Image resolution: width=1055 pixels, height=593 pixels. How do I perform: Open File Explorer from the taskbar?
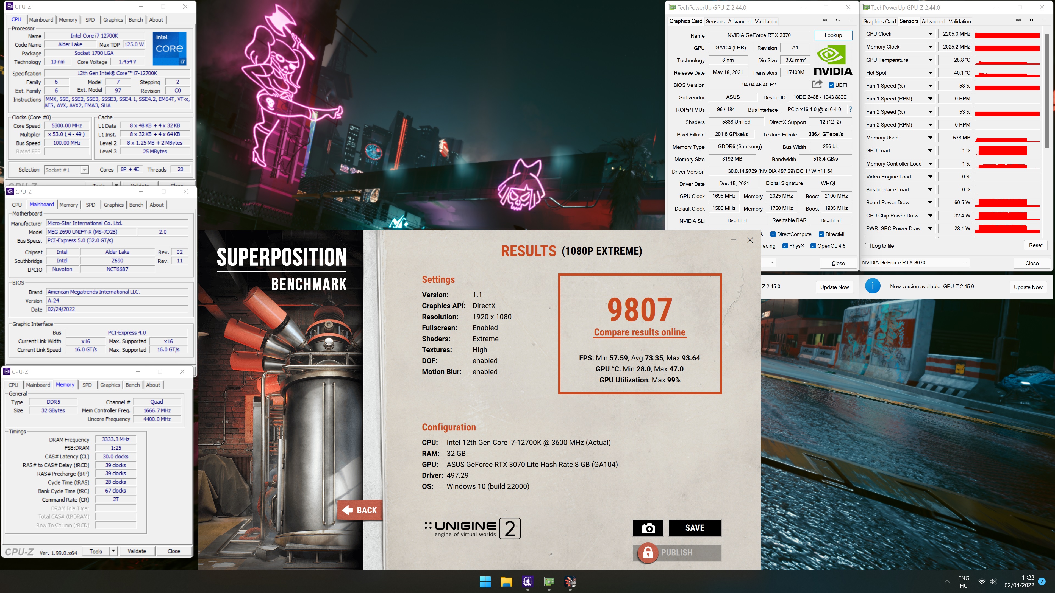506,581
